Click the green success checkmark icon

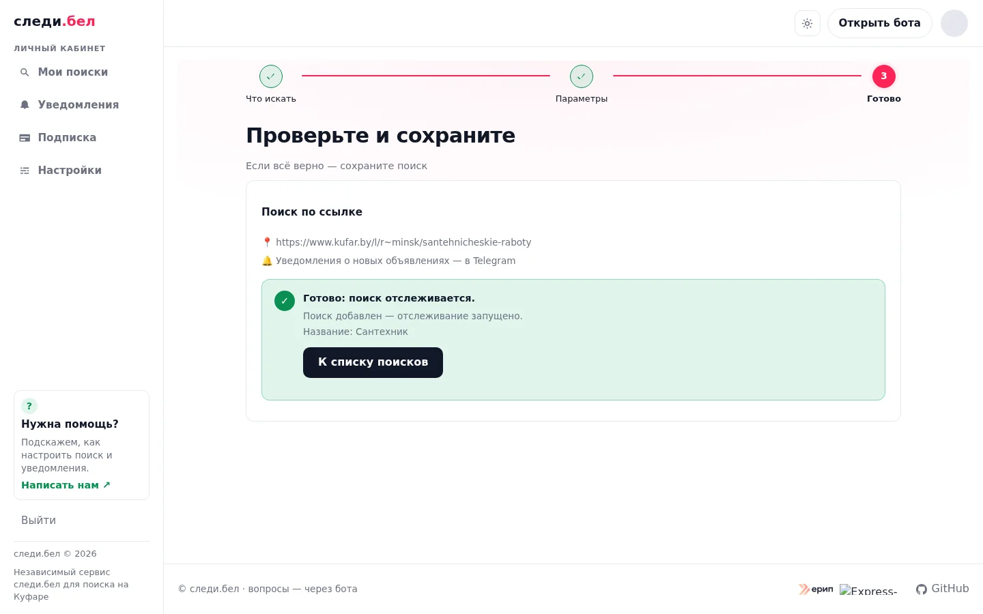coord(285,301)
